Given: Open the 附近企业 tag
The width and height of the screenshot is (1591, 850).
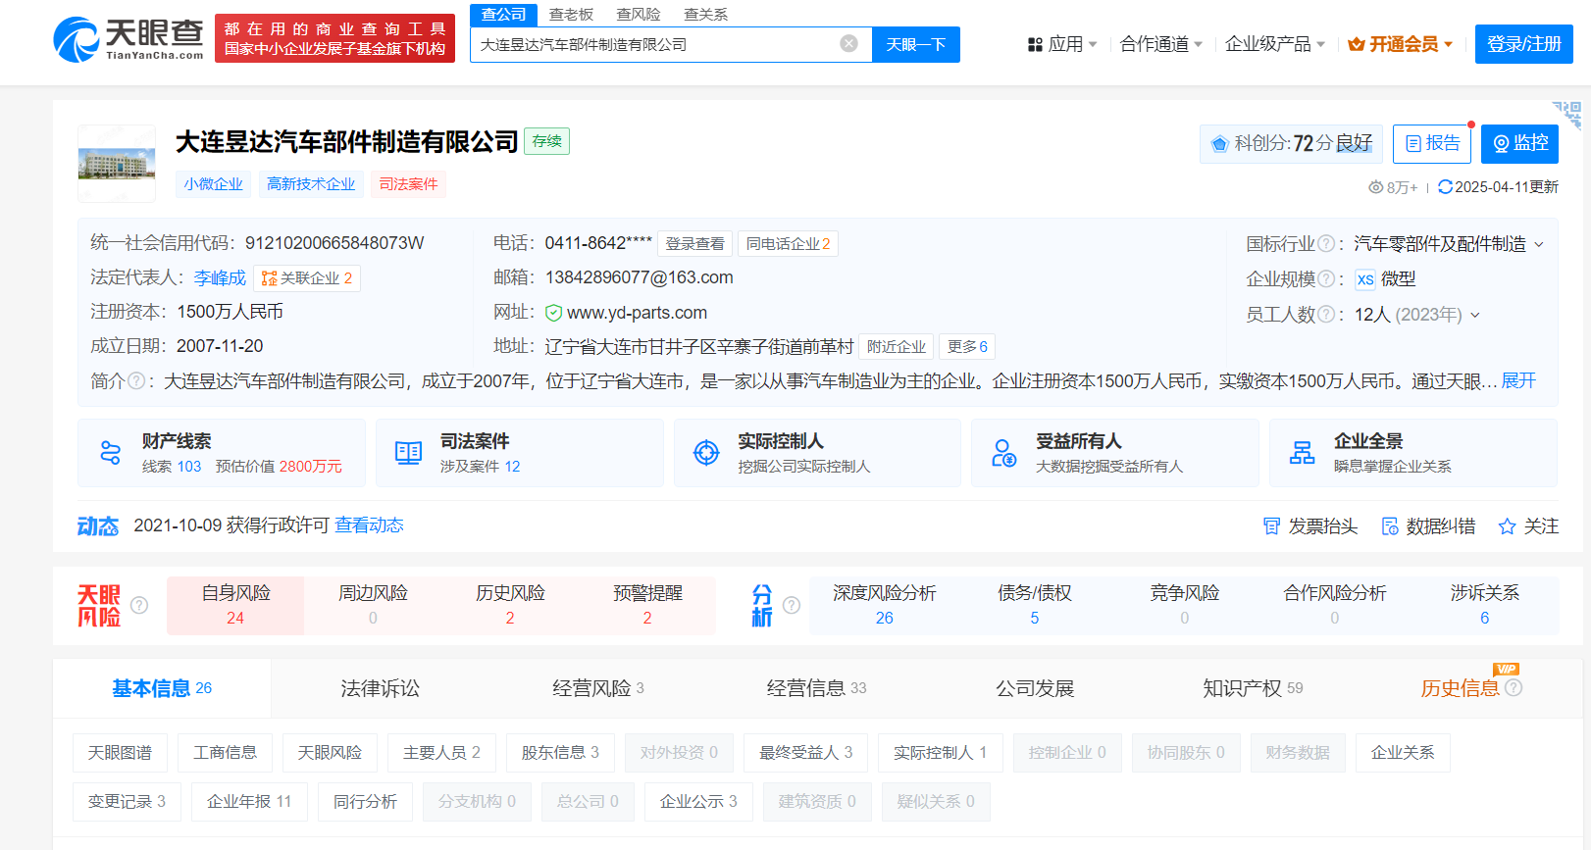Looking at the screenshot, I should point(897,347).
